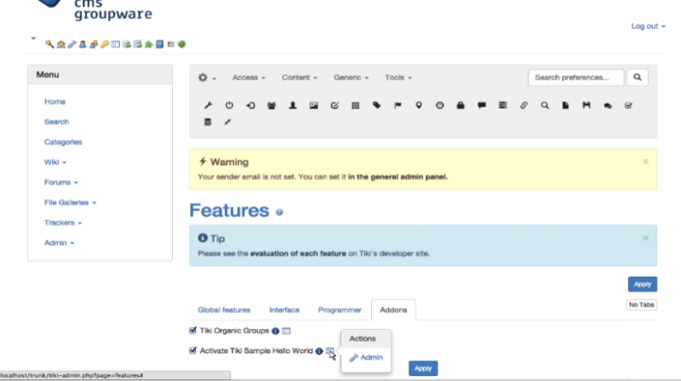
Task: Click the tag icon in admin toolbar
Action: coord(376,105)
